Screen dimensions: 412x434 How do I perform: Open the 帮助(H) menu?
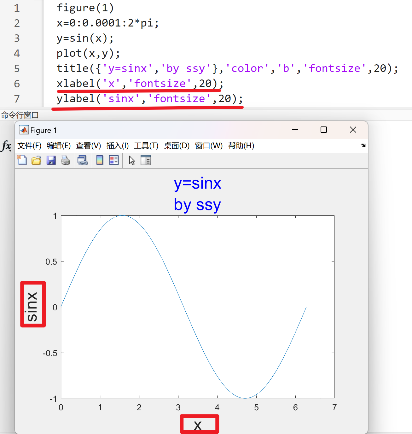241,146
